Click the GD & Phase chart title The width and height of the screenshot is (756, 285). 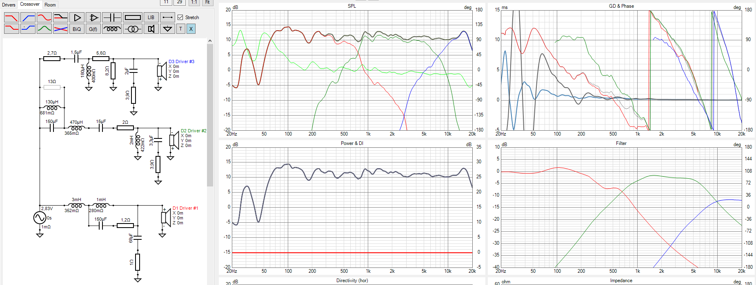(621, 6)
